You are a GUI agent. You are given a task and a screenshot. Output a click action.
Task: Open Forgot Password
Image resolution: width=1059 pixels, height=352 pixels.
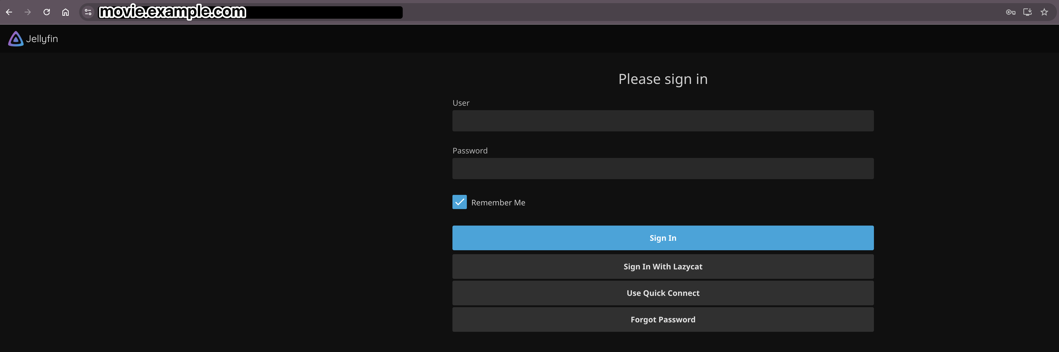pos(663,319)
